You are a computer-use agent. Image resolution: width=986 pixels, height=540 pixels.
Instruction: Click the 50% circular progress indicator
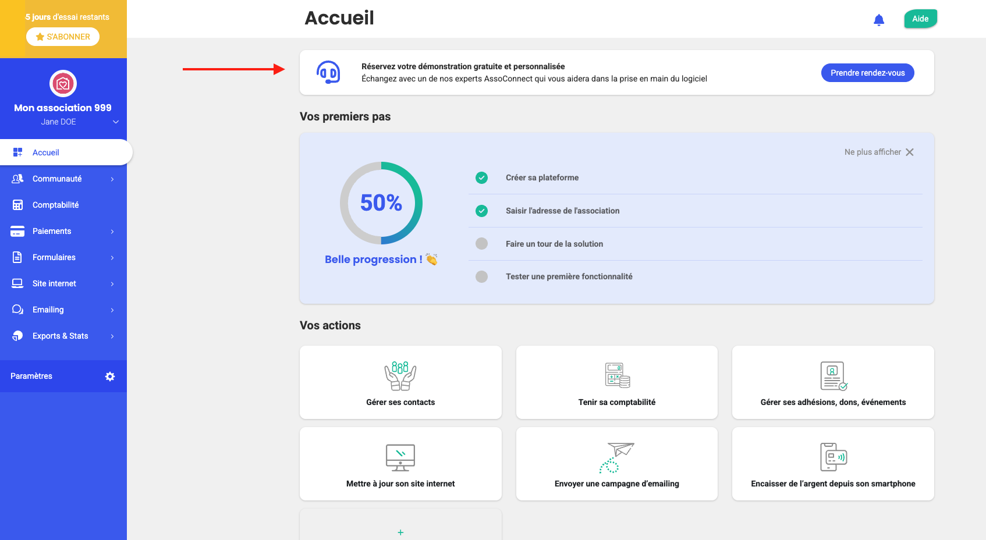tap(381, 203)
